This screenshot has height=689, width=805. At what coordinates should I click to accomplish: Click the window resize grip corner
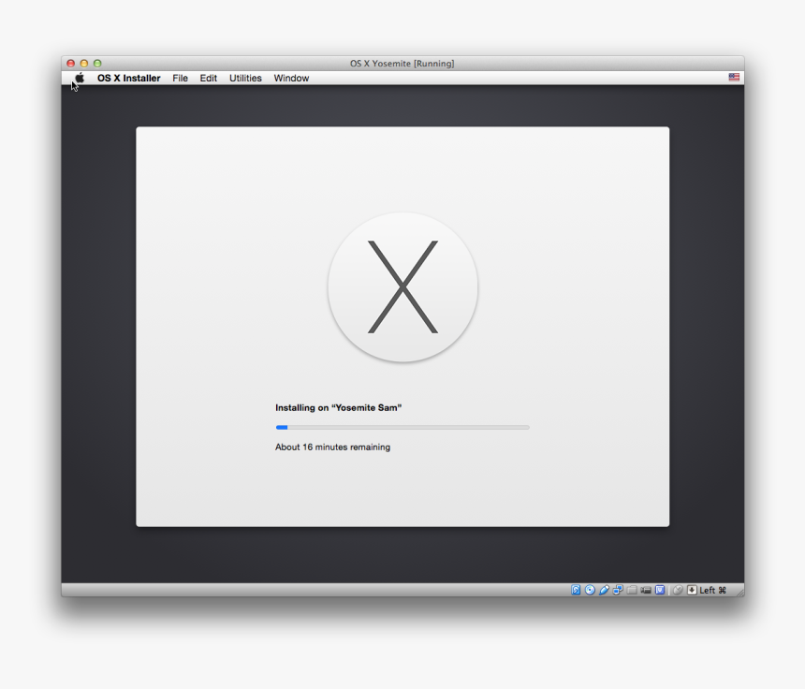(x=739, y=592)
